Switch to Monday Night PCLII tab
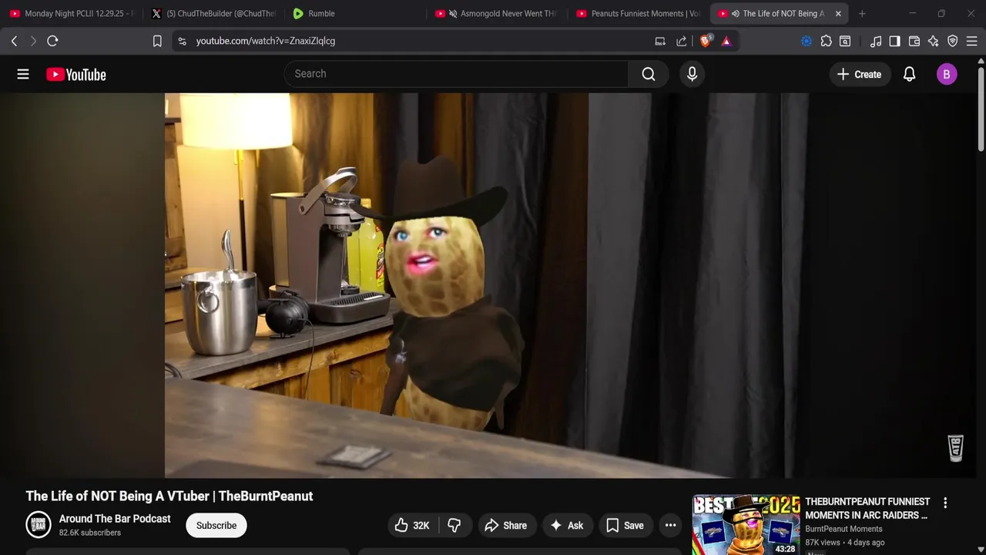This screenshot has height=555, width=986. pos(72,13)
